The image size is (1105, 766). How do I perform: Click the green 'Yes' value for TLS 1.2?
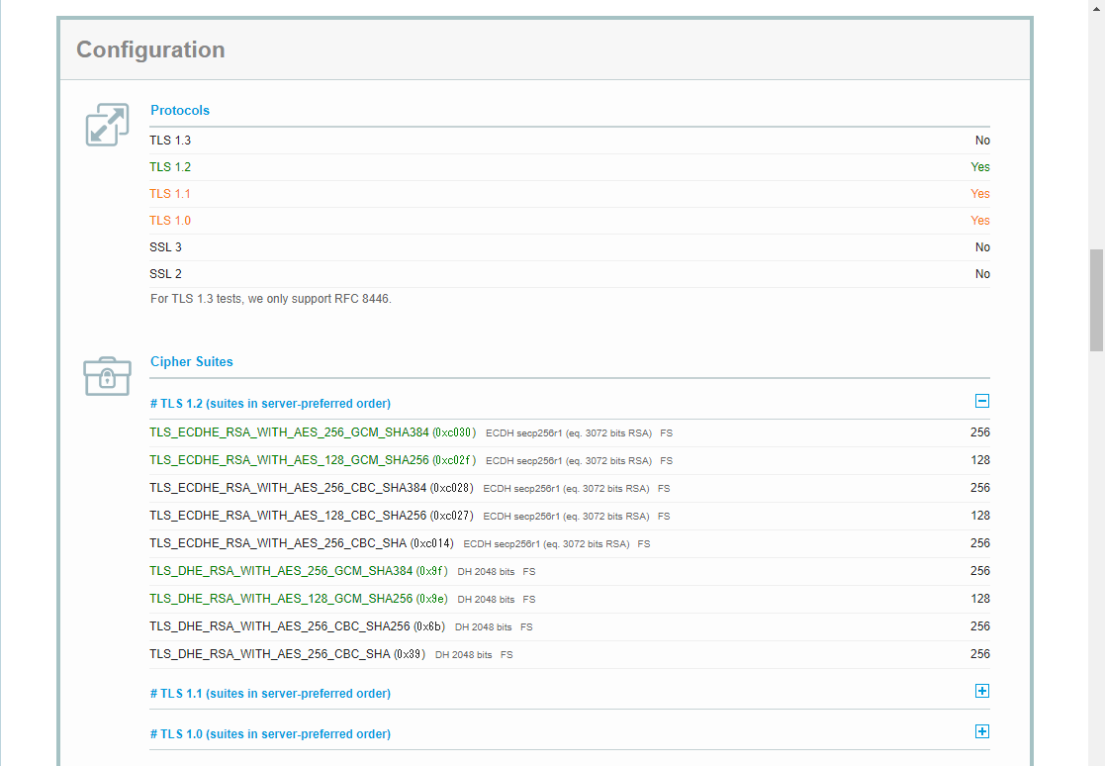980,167
